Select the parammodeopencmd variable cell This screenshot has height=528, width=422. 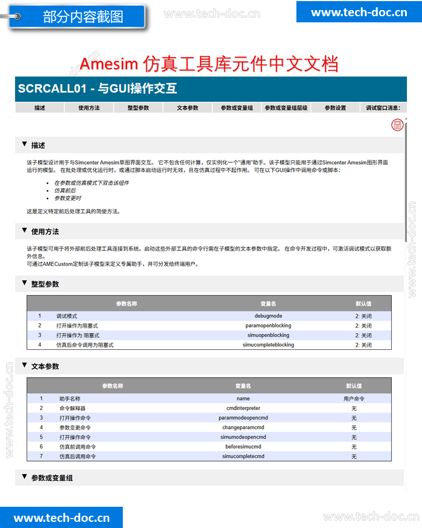[x=243, y=418]
